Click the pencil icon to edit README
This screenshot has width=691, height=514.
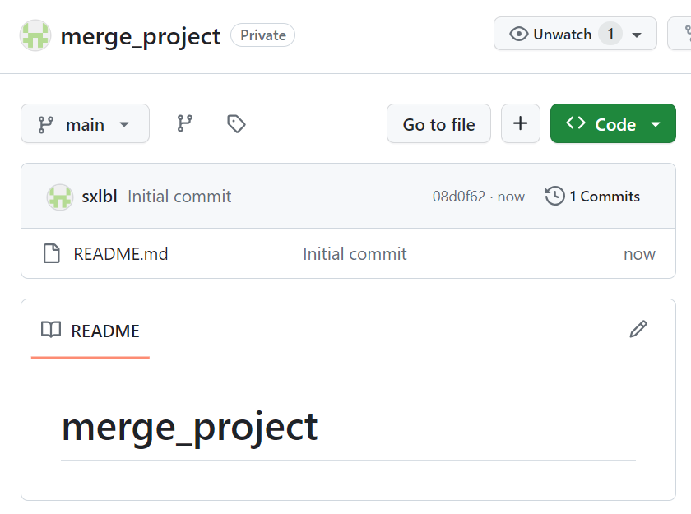[638, 330]
